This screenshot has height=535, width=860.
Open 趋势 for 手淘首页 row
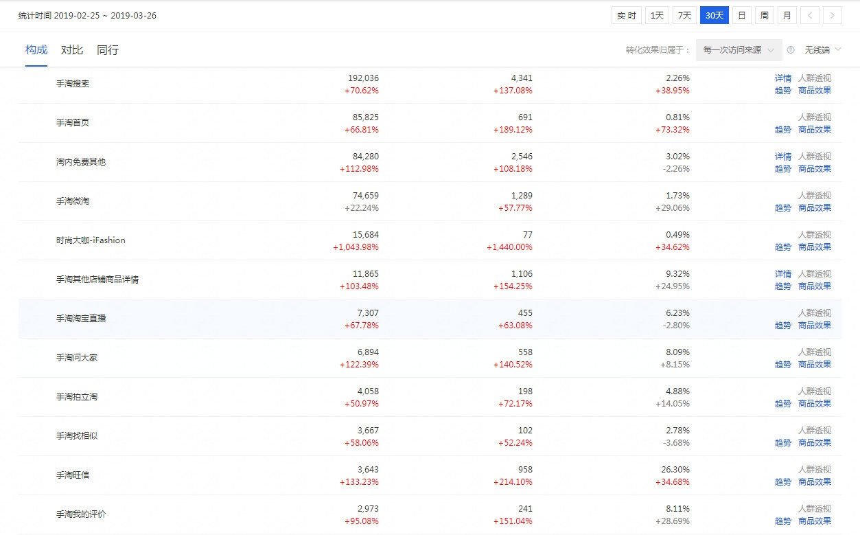[782, 130]
